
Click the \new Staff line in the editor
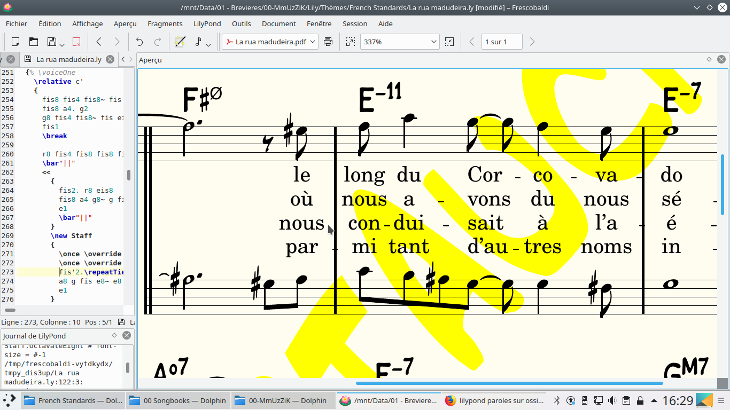click(x=72, y=235)
